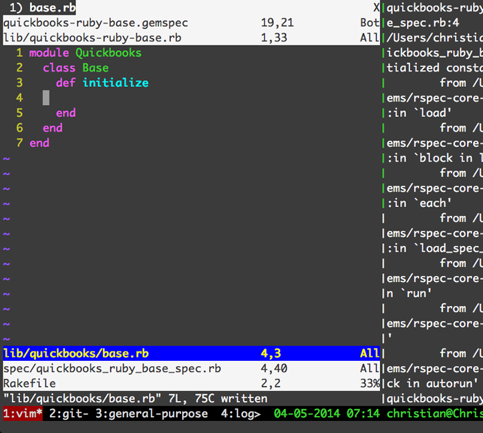Focus the lib/quickbooks-ruby-base.rb window status line

point(191,38)
